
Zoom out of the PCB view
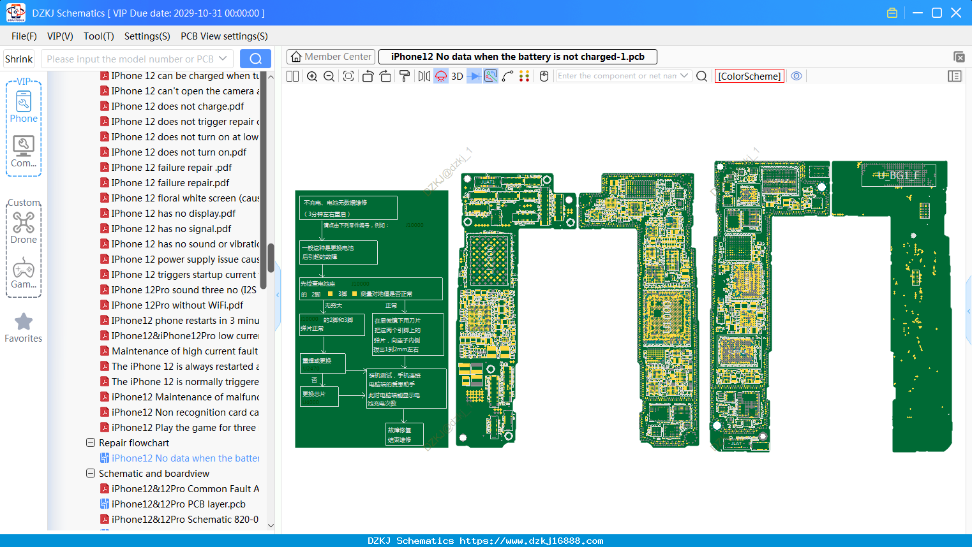click(x=329, y=76)
